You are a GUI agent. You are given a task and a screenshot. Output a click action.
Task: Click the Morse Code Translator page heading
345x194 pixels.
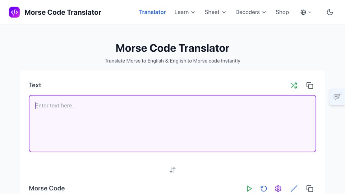[x=172, y=48]
